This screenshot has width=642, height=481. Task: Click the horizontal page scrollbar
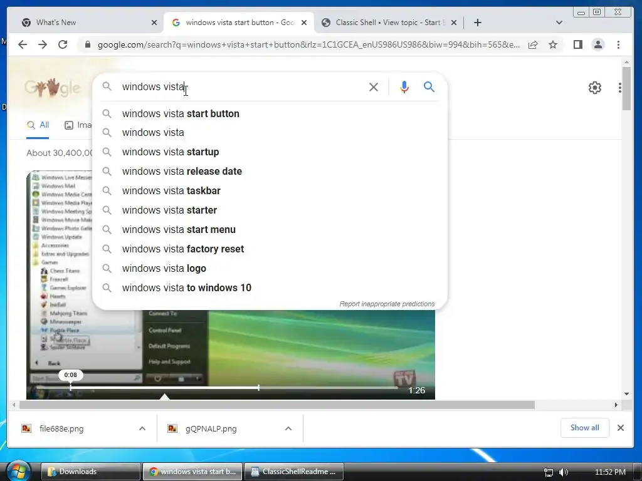click(x=276, y=405)
